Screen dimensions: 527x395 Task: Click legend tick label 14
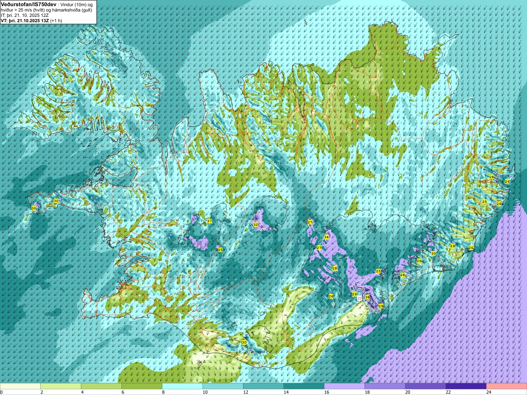(x=286, y=392)
